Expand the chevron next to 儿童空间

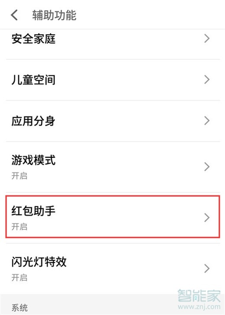click(x=207, y=80)
